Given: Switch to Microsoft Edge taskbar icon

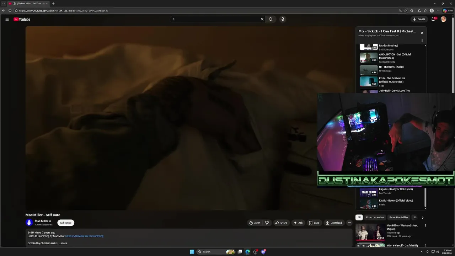Looking at the screenshot, I should point(248,252).
